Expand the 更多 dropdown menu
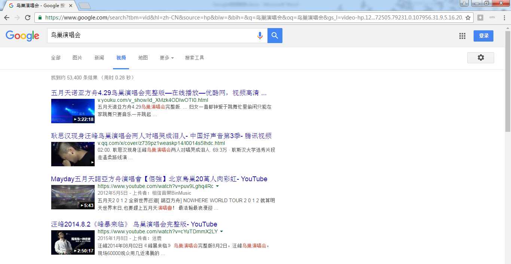This screenshot has width=511, height=264. pos(166,58)
